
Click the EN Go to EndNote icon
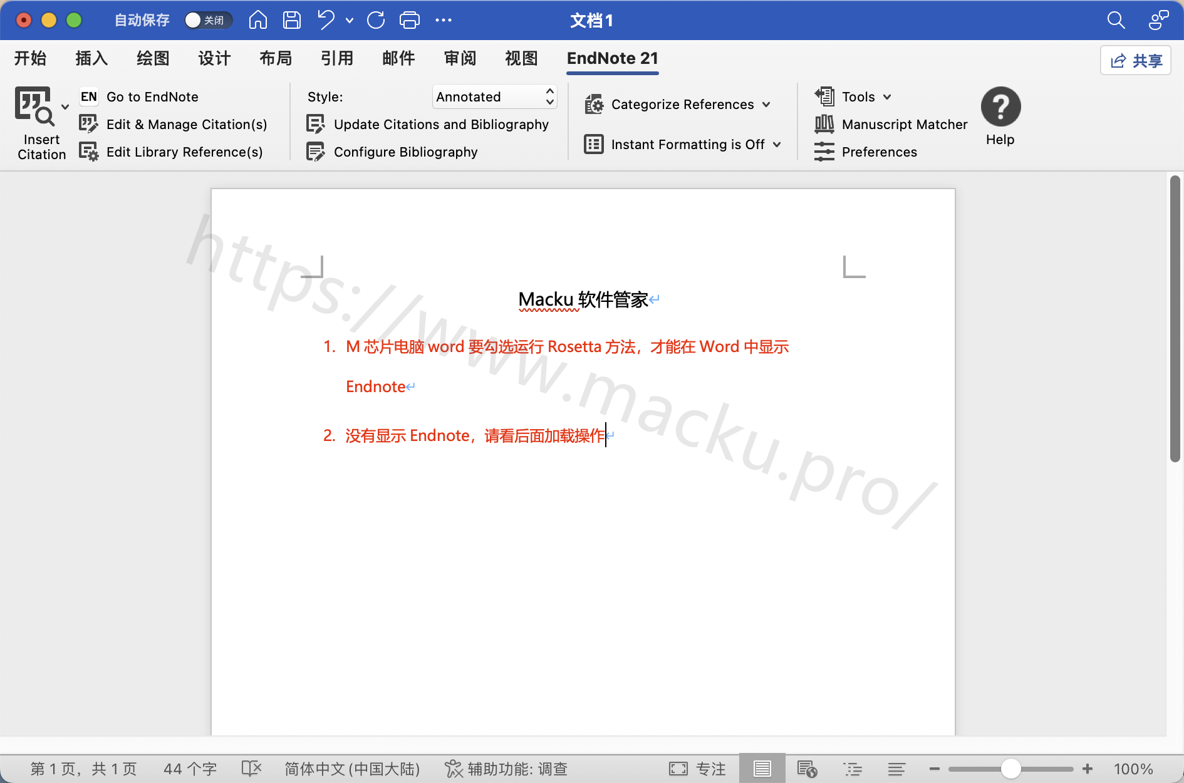tap(88, 96)
